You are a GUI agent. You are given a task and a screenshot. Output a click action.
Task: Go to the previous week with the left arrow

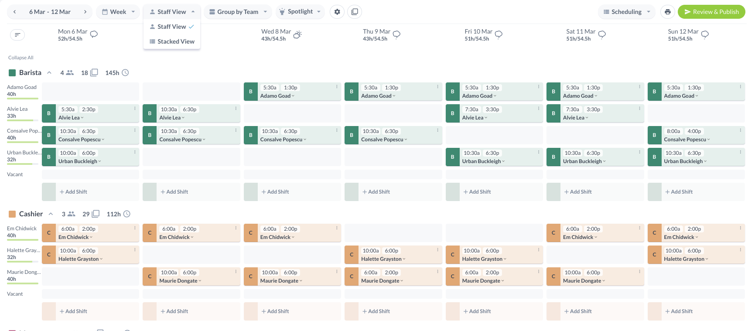click(15, 12)
